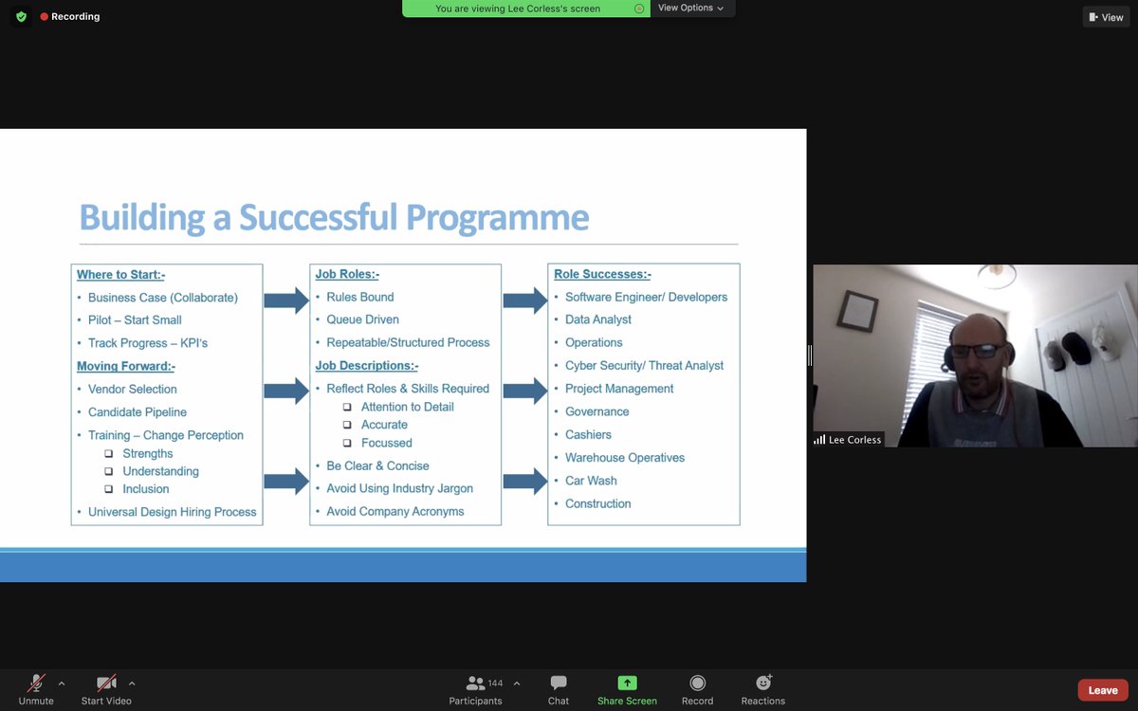Expand video options caret next to Start Video
The width and height of the screenshot is (1138, 711).
[132, 683]
